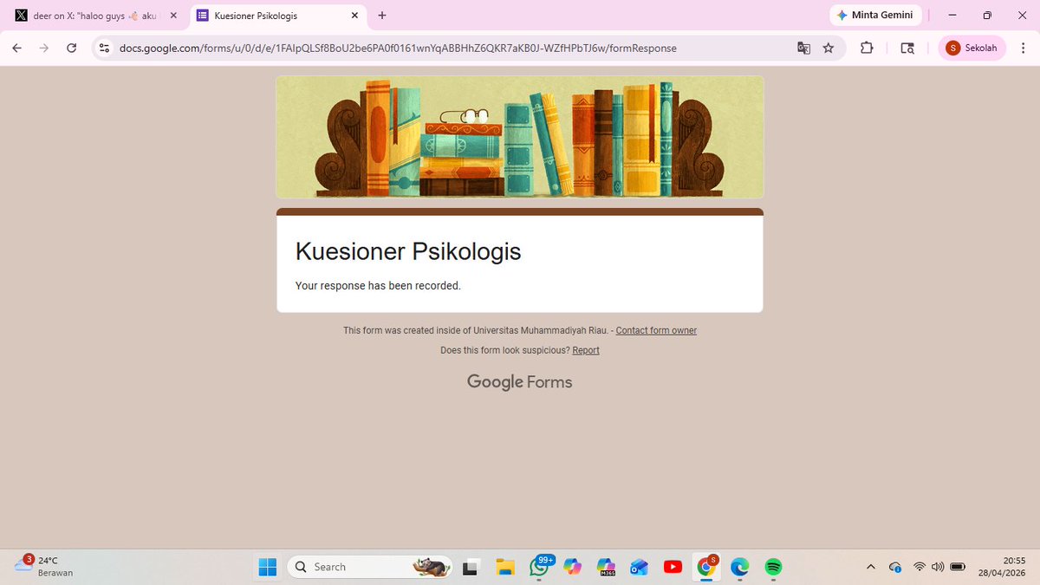Click the Kuesioner Psikologis heading

click(408, 251)
